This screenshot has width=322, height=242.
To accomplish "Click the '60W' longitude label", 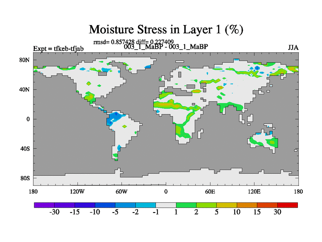I will (122, 192).
